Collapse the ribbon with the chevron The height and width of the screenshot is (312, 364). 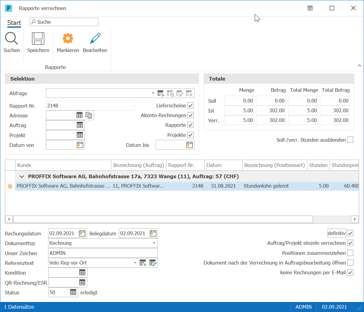[x=359, y=66]
